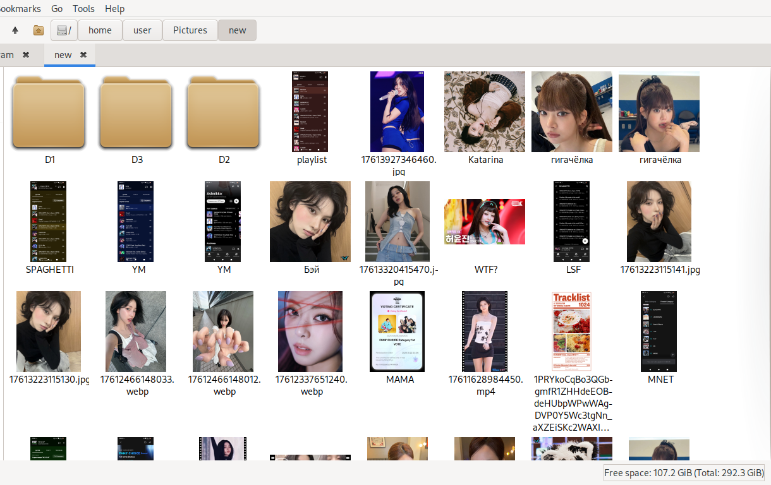771x485 pixels.
Task: Click the 'playlist' file name label
Action: (312, 160)
